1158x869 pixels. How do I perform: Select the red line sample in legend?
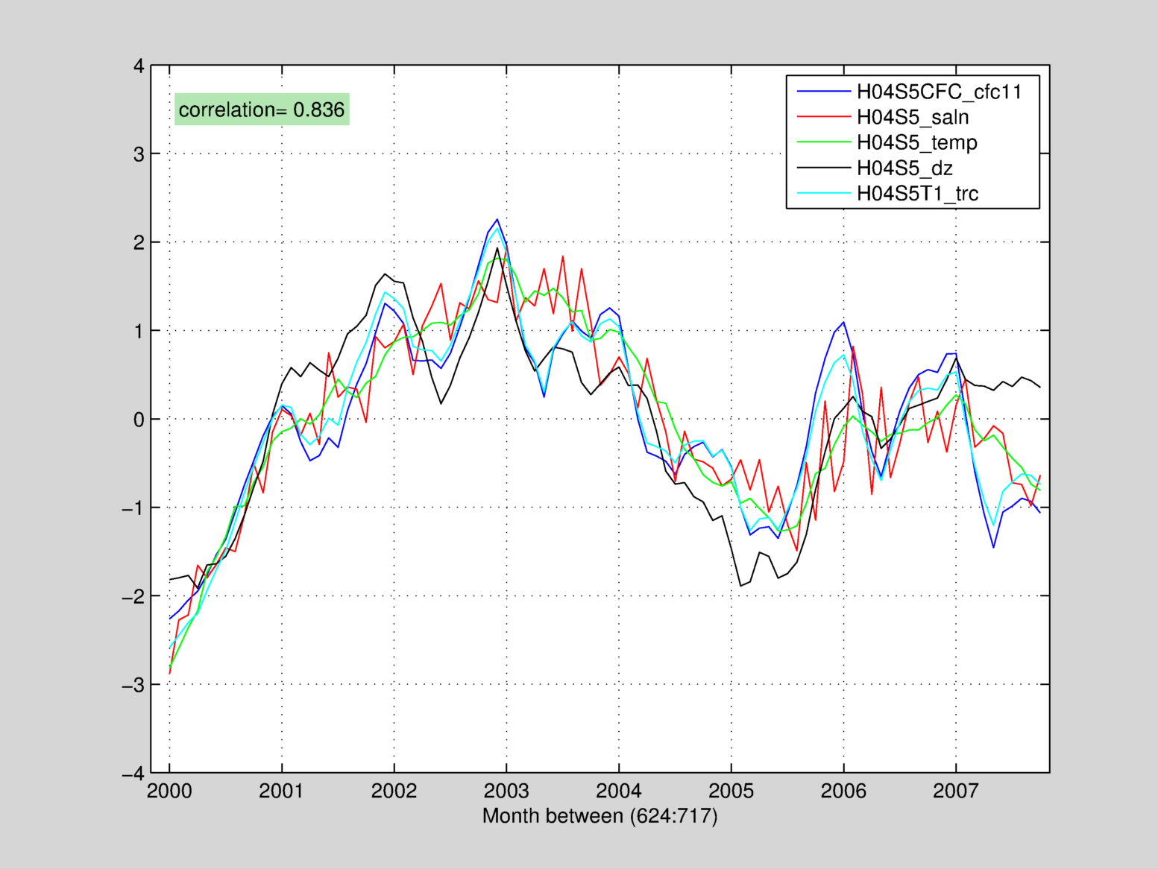[823, 117]
